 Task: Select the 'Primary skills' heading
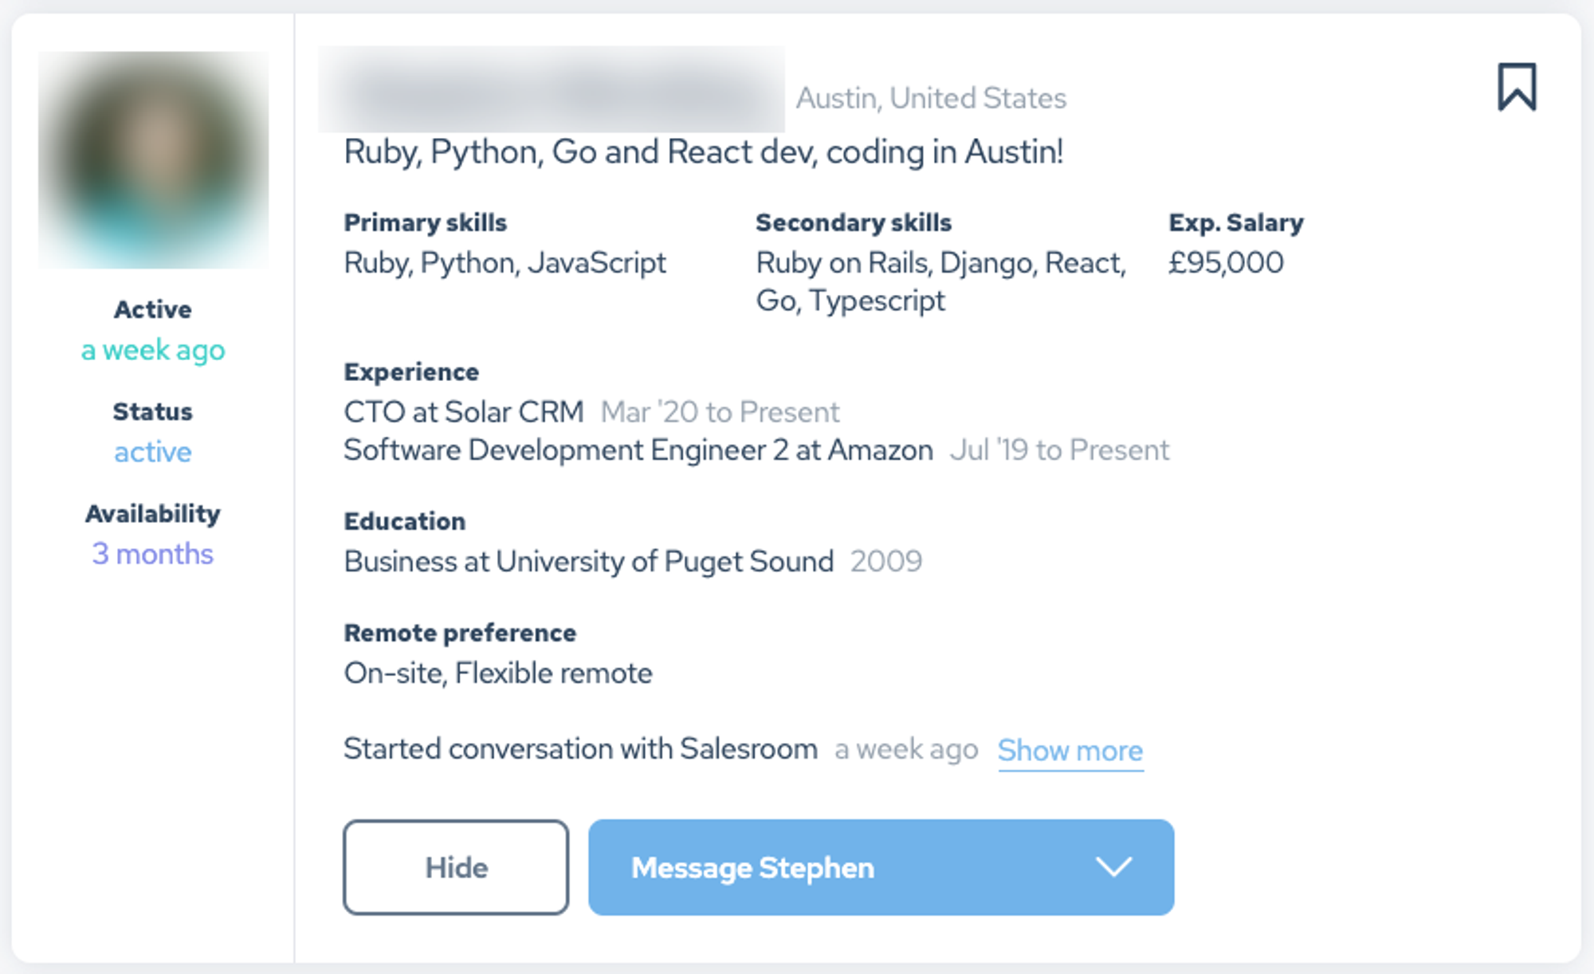coord(425,222)
